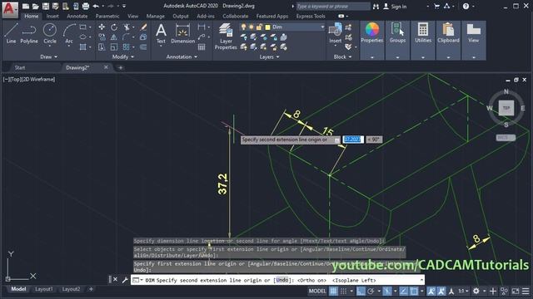Toggle the drawing grid display in status bar
Image resolution: width=533 pixels, height=299 pixels.
point(333,292)
